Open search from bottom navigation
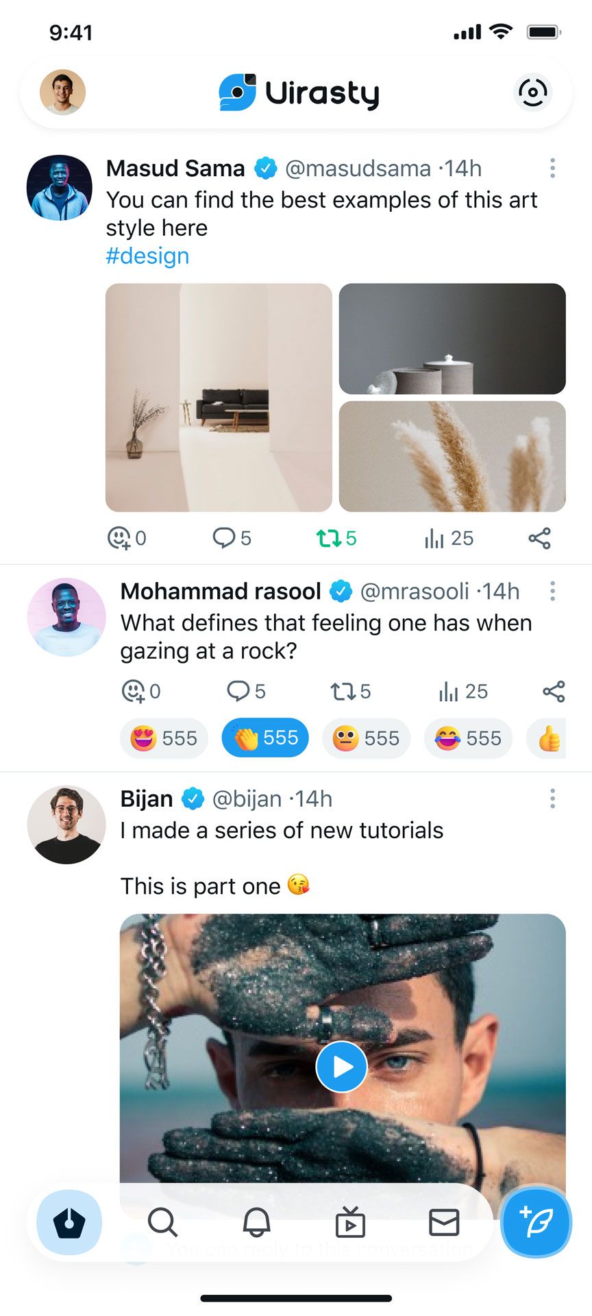Image resolution: width=592 pixels, height=1316 pixels. (x=162, y=1222)
